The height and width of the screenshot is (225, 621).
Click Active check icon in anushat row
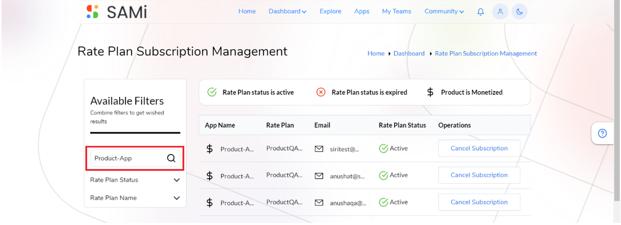tap(383, 175)
